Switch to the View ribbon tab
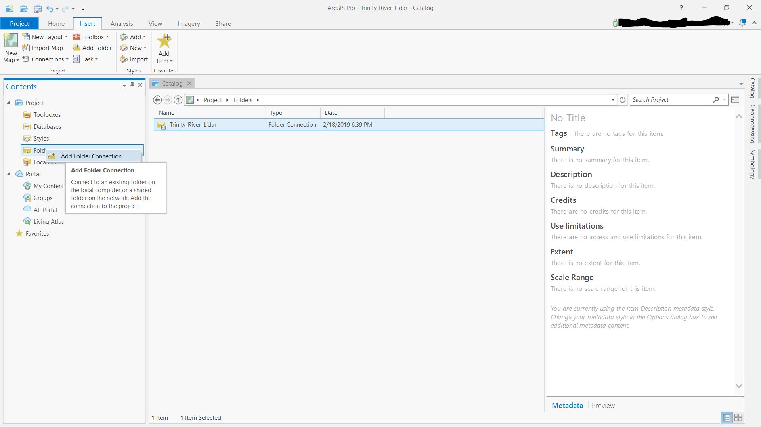This screenshot has height=427, width=761. click(x=155, y=23)
